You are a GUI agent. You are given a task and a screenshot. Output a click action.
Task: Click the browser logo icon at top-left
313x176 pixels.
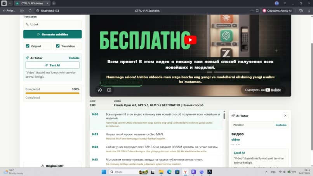[4, 3]
